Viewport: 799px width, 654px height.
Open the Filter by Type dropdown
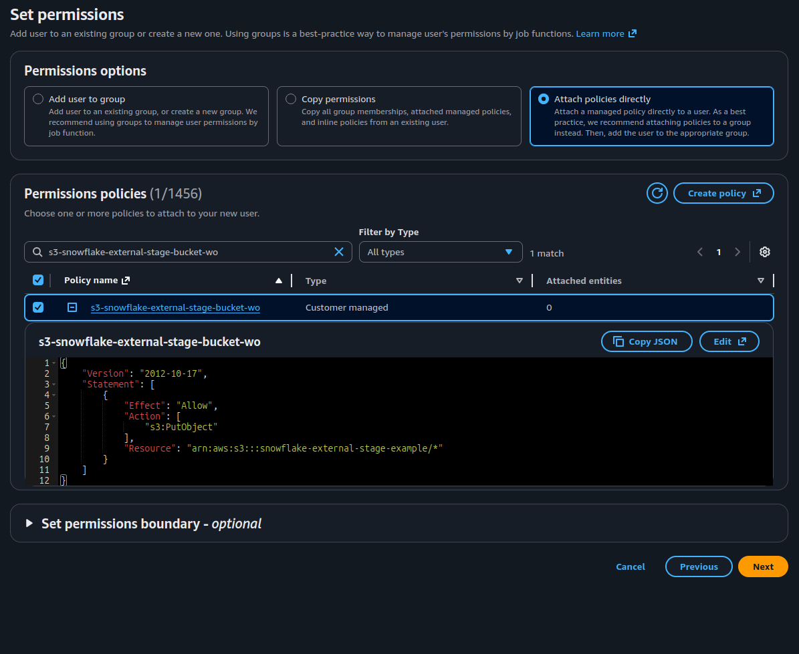tap(441, 252)
